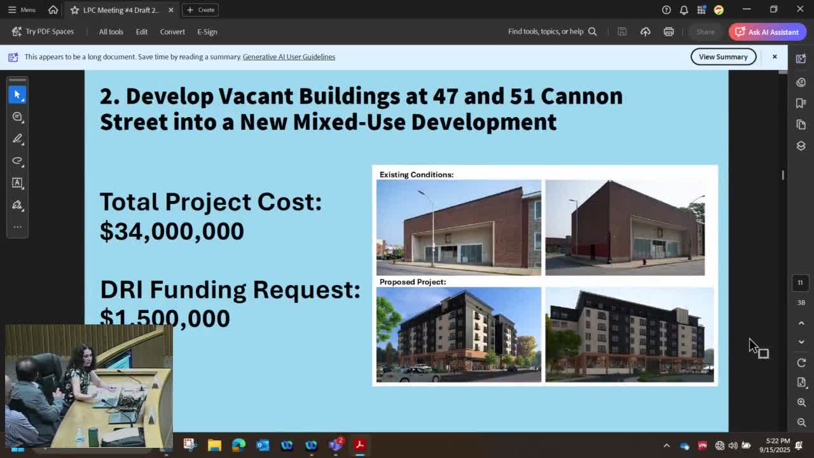Choose the Add comment tool
Viewport: 814px width, 458px height.
coord(17,117)
